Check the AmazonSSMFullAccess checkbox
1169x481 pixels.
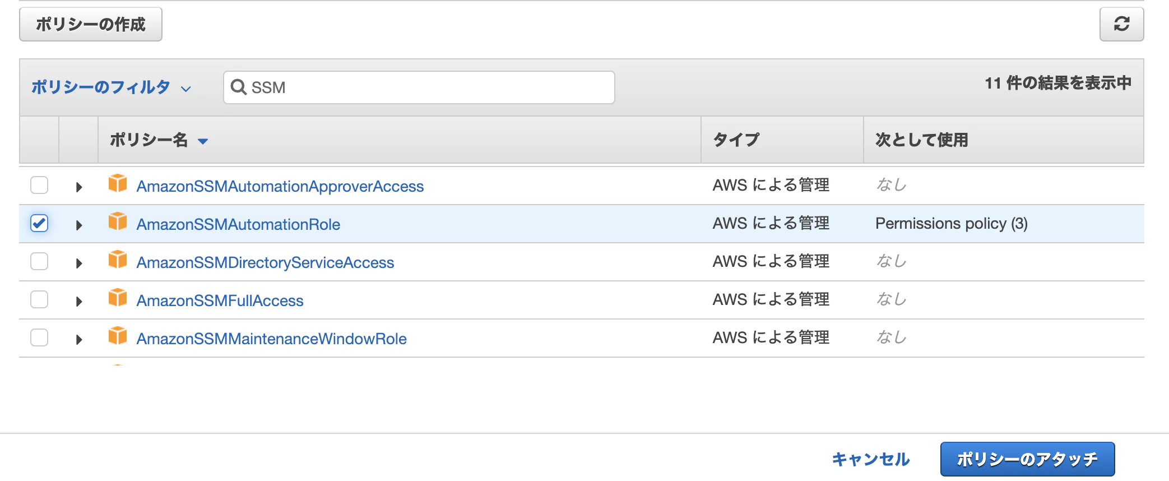39,299
